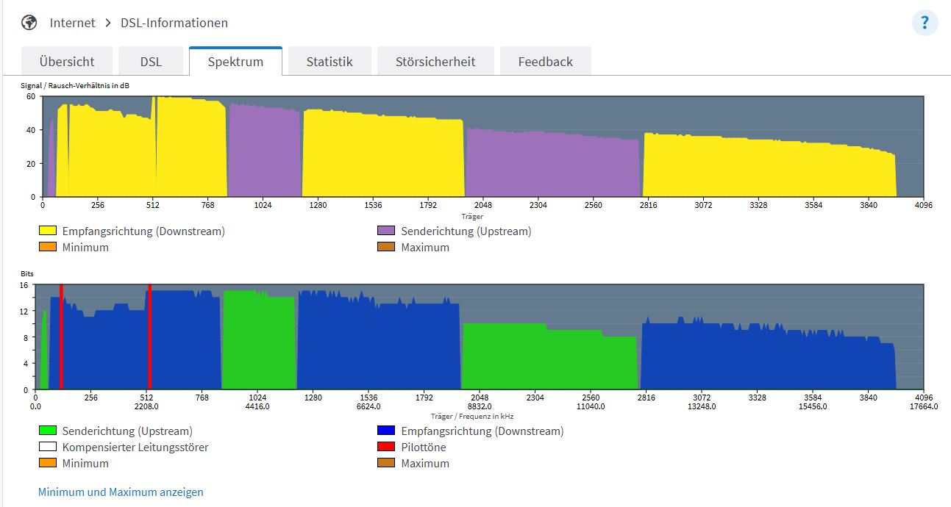Go to the Feedback tab
Screen dimensions: 951x507
(x=545, y=62)
